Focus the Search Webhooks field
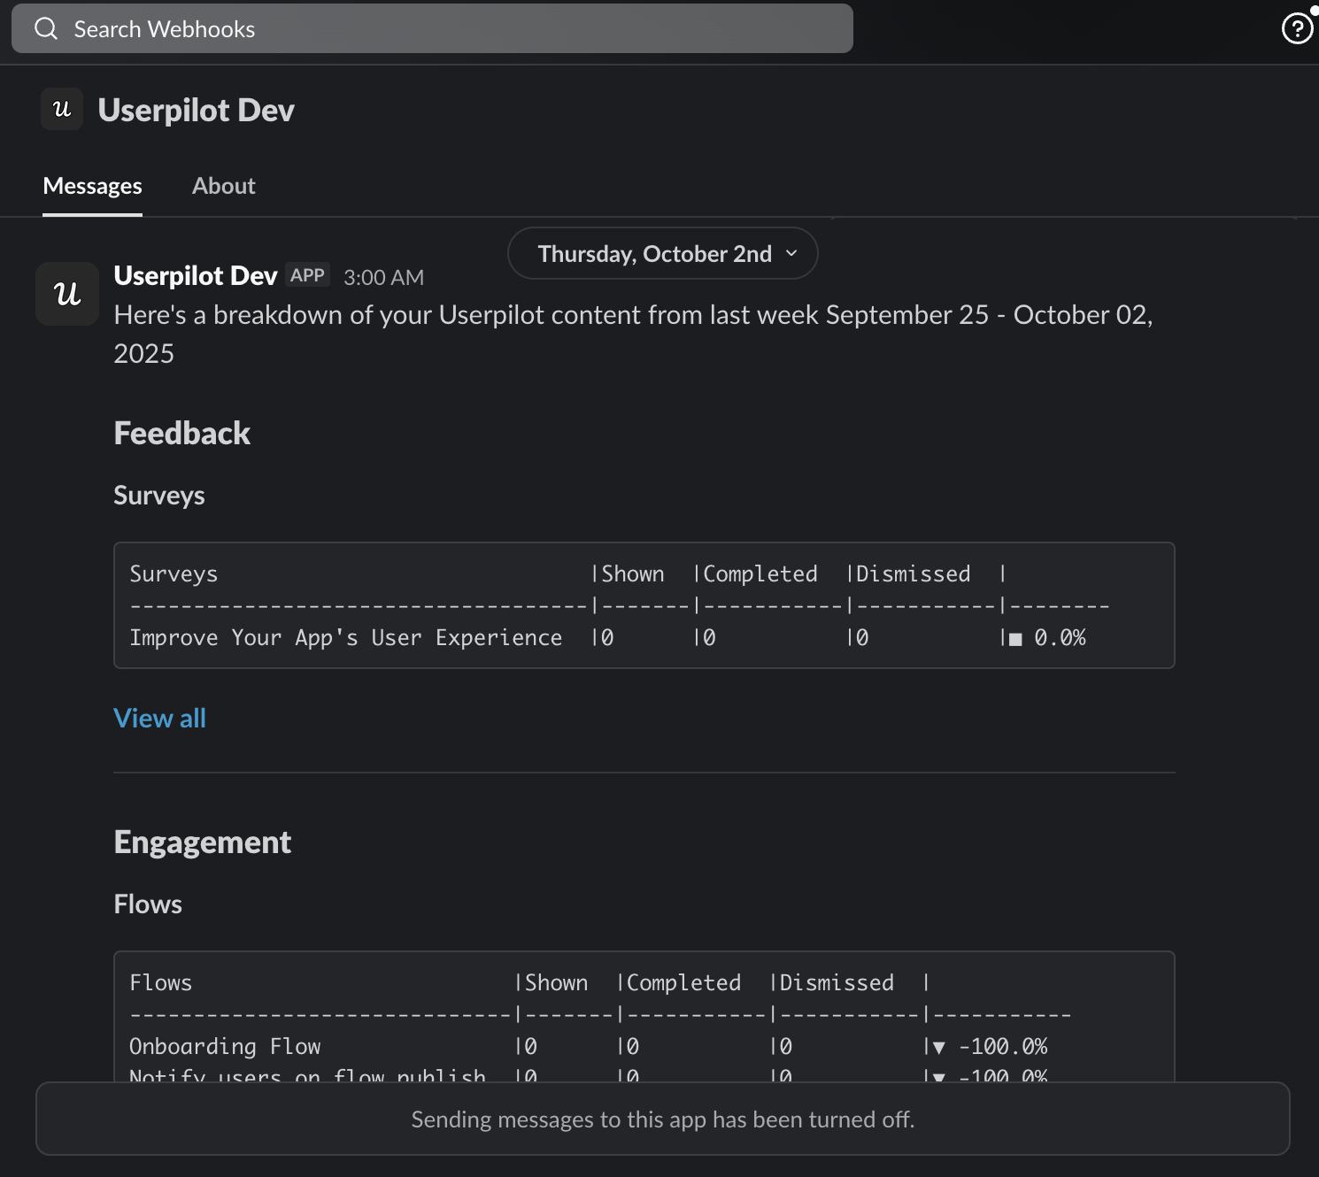The width and height of the screenshot is (1319, 1177). 432,29
